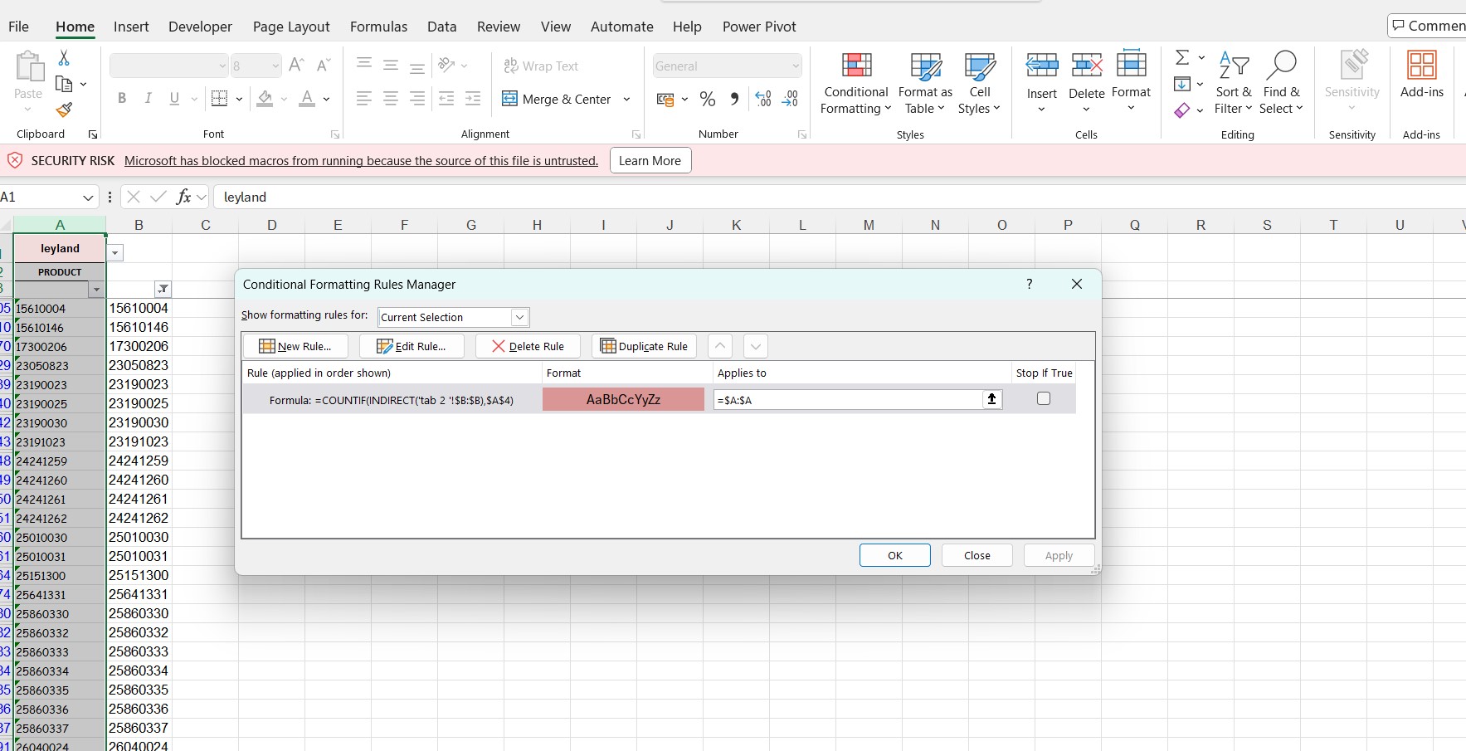1466x751 pixels.
Task: Open the filter dropdown in column A
Action: 96,290
